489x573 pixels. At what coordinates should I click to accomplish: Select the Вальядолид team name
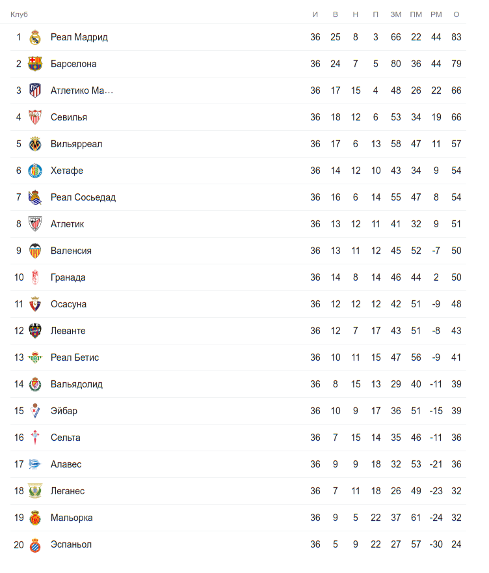tap(77, 384)
